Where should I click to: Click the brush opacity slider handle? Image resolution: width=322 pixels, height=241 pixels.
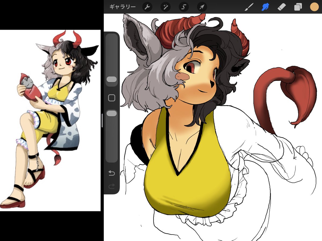click(112, 114)
